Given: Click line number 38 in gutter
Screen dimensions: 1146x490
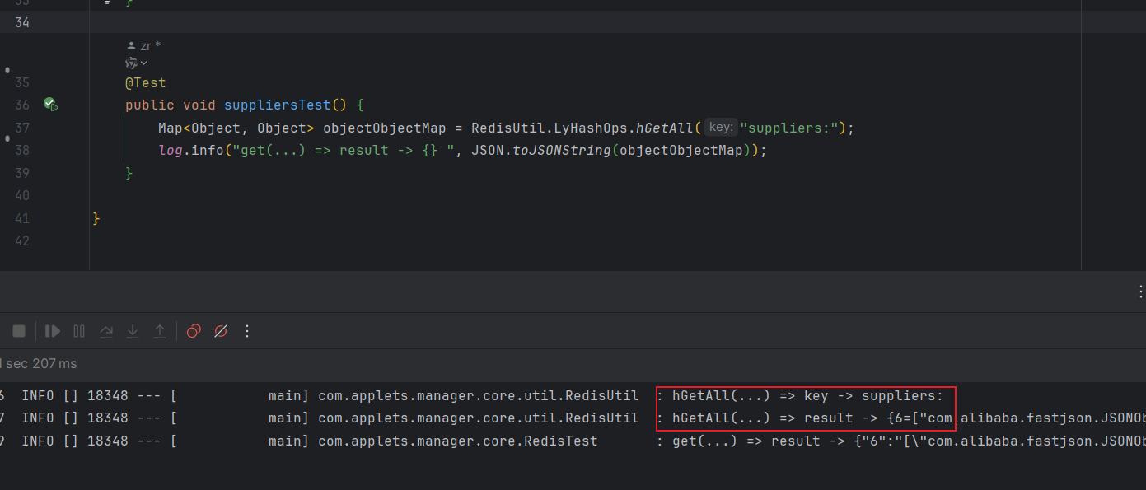Looking at the screenshot, I should [x=22, y=151].
